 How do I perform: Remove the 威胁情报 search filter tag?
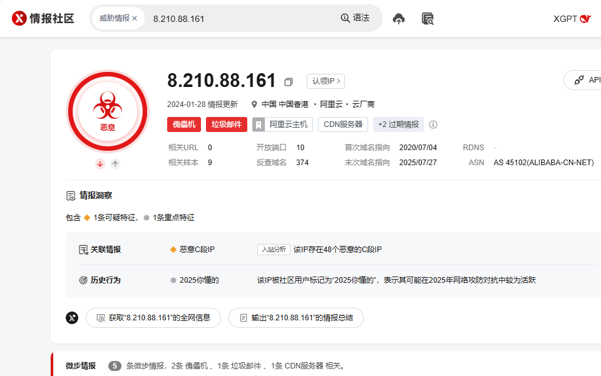tap(135, 18)
